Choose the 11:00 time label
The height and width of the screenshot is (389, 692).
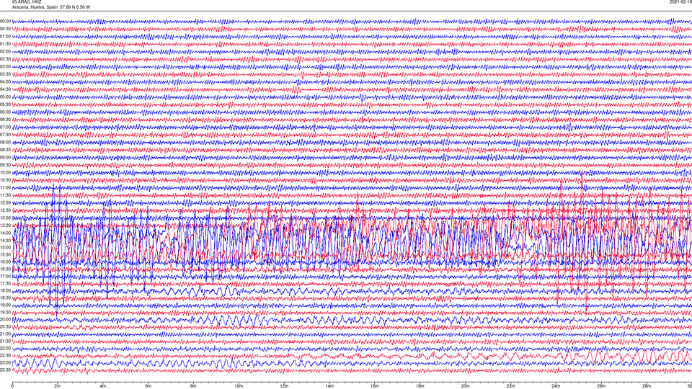[5, 187]
